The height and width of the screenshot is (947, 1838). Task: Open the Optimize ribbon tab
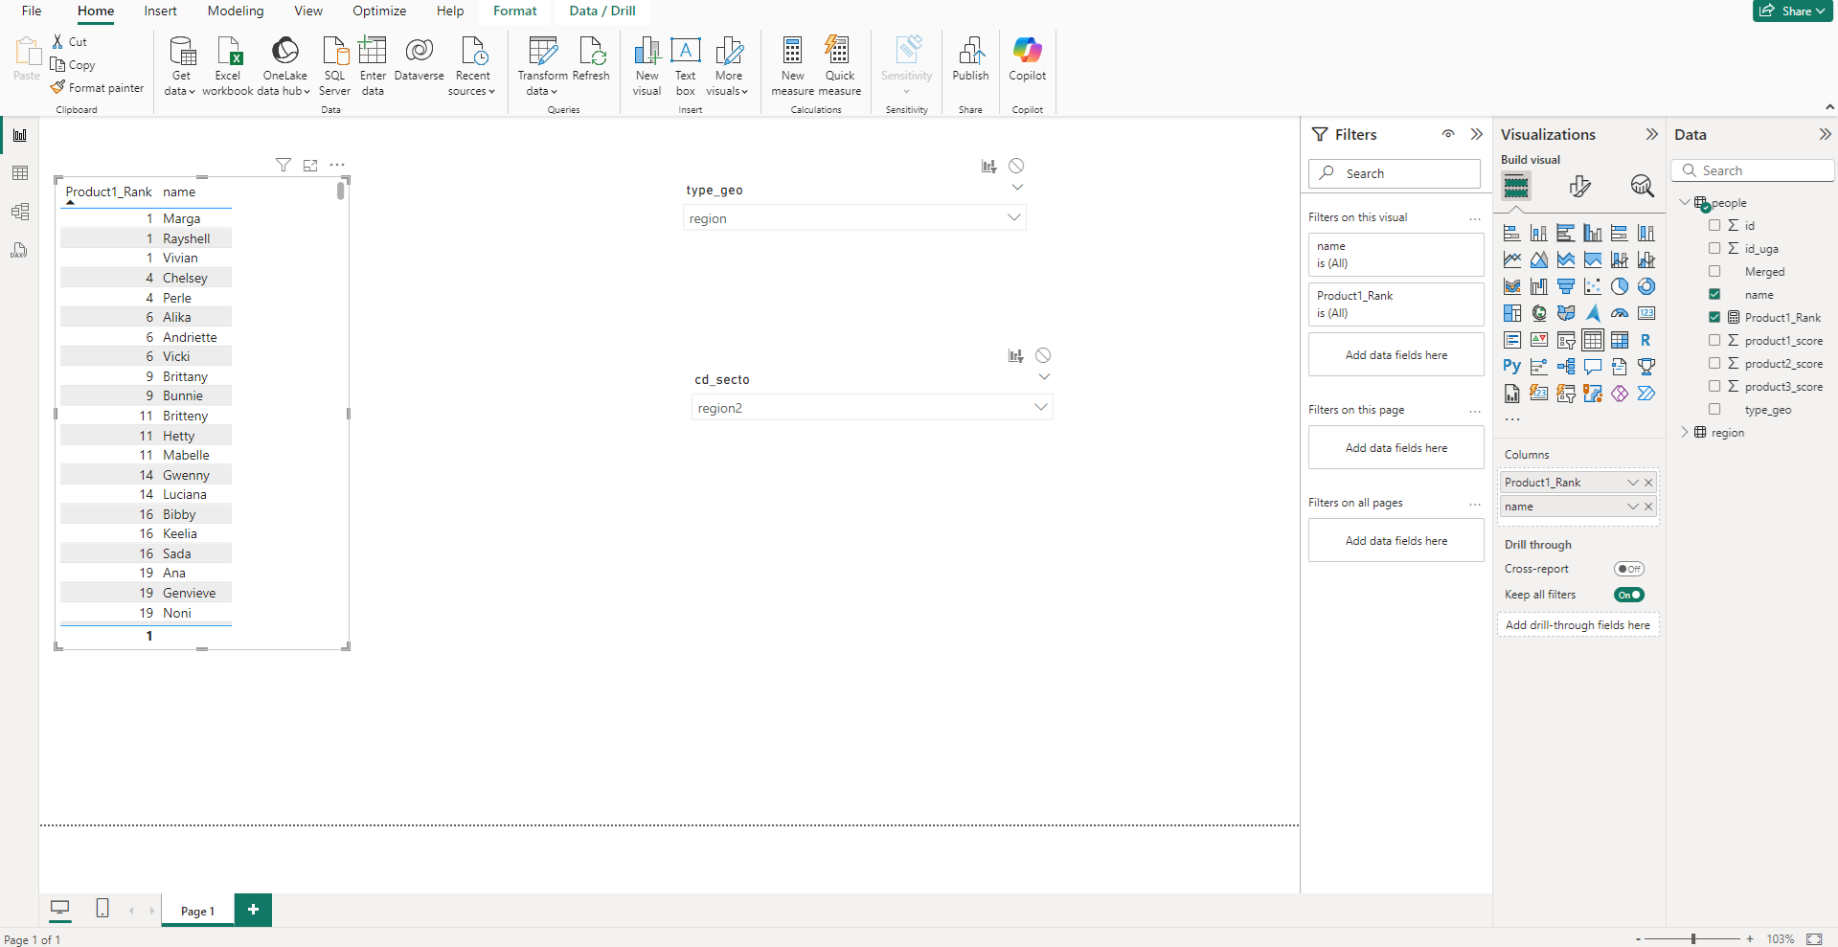(379, 11)
